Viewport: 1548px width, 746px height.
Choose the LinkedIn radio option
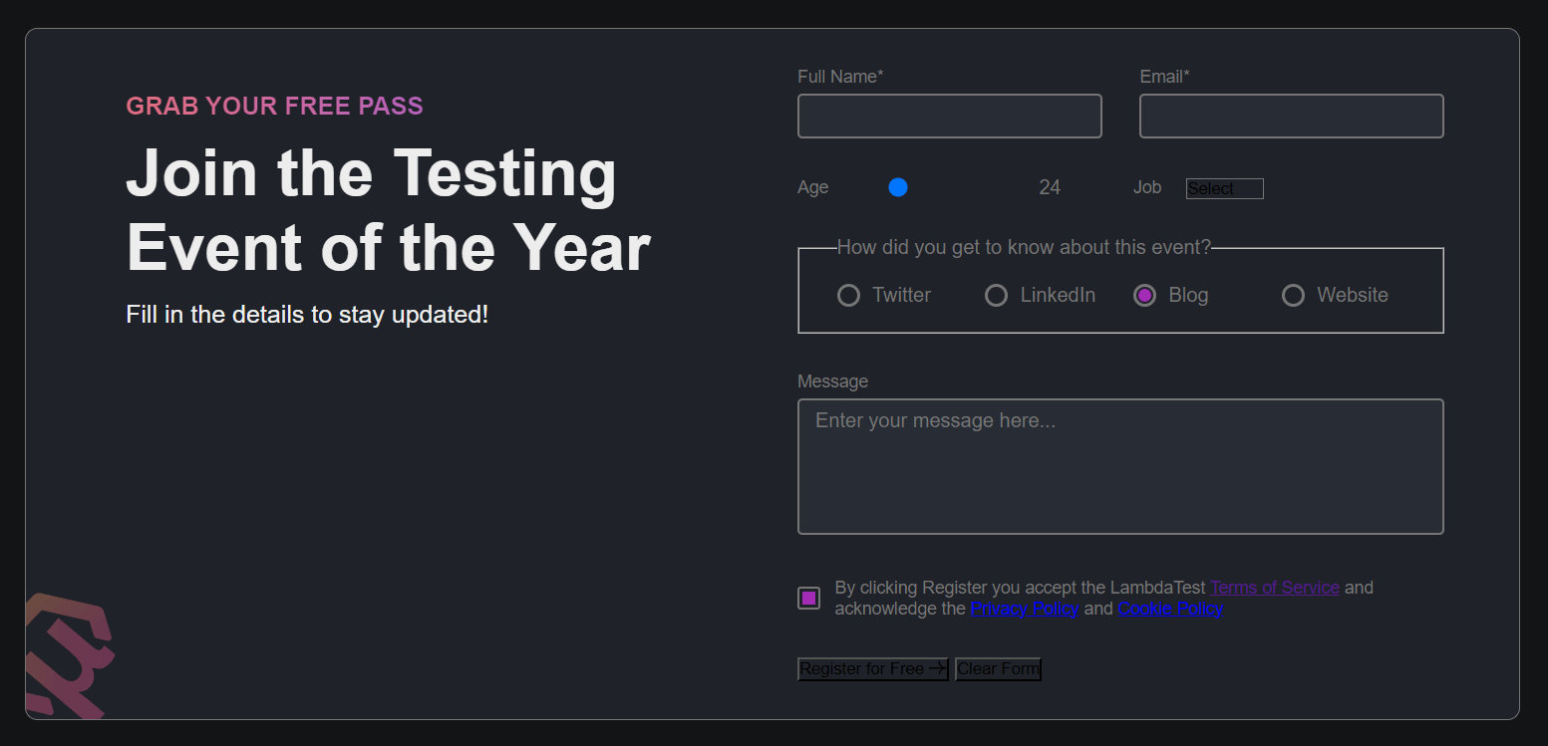tap(996, 296)
